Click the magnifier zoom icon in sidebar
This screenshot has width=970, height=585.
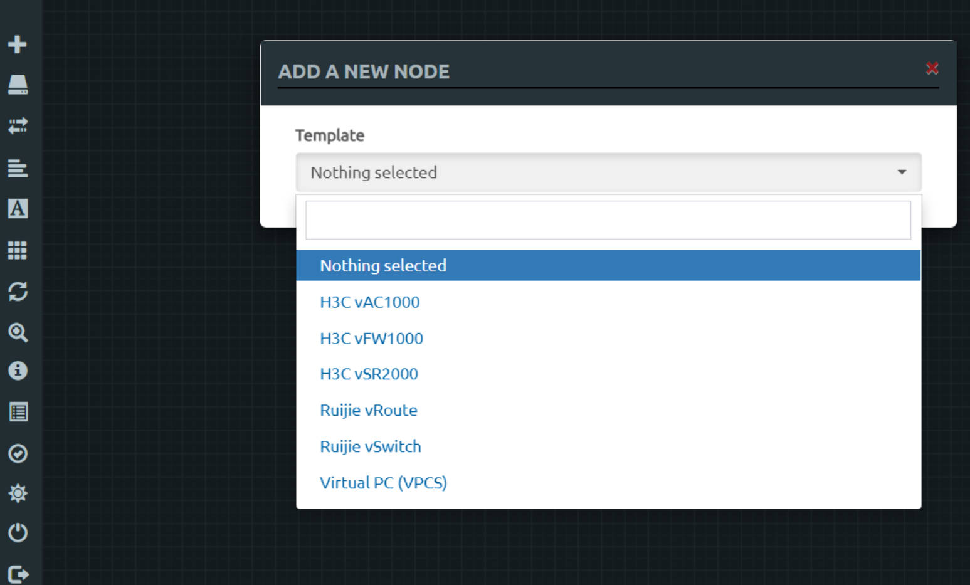18,332
